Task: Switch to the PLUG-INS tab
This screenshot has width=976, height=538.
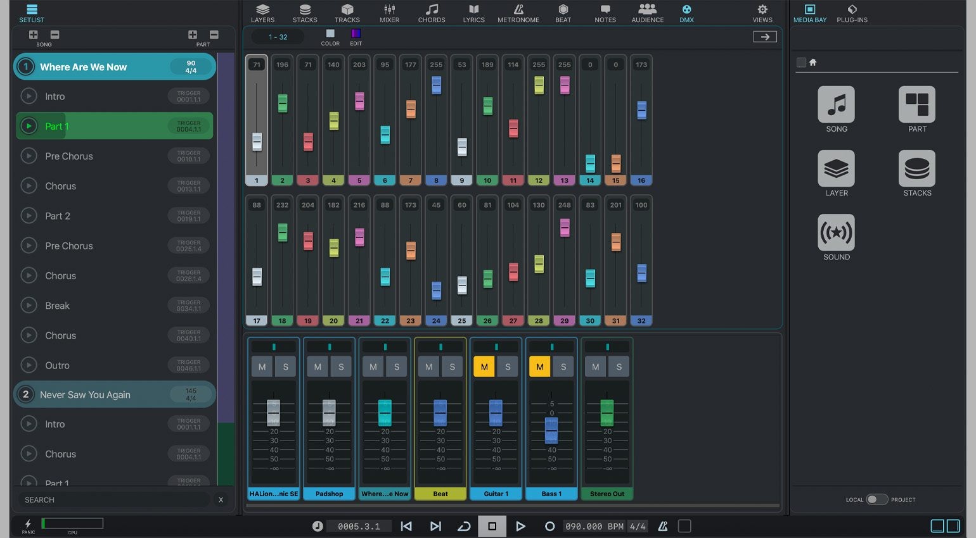Action: pos(852,13)
